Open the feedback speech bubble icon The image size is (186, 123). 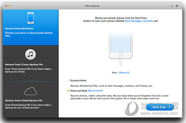point(177,6)
